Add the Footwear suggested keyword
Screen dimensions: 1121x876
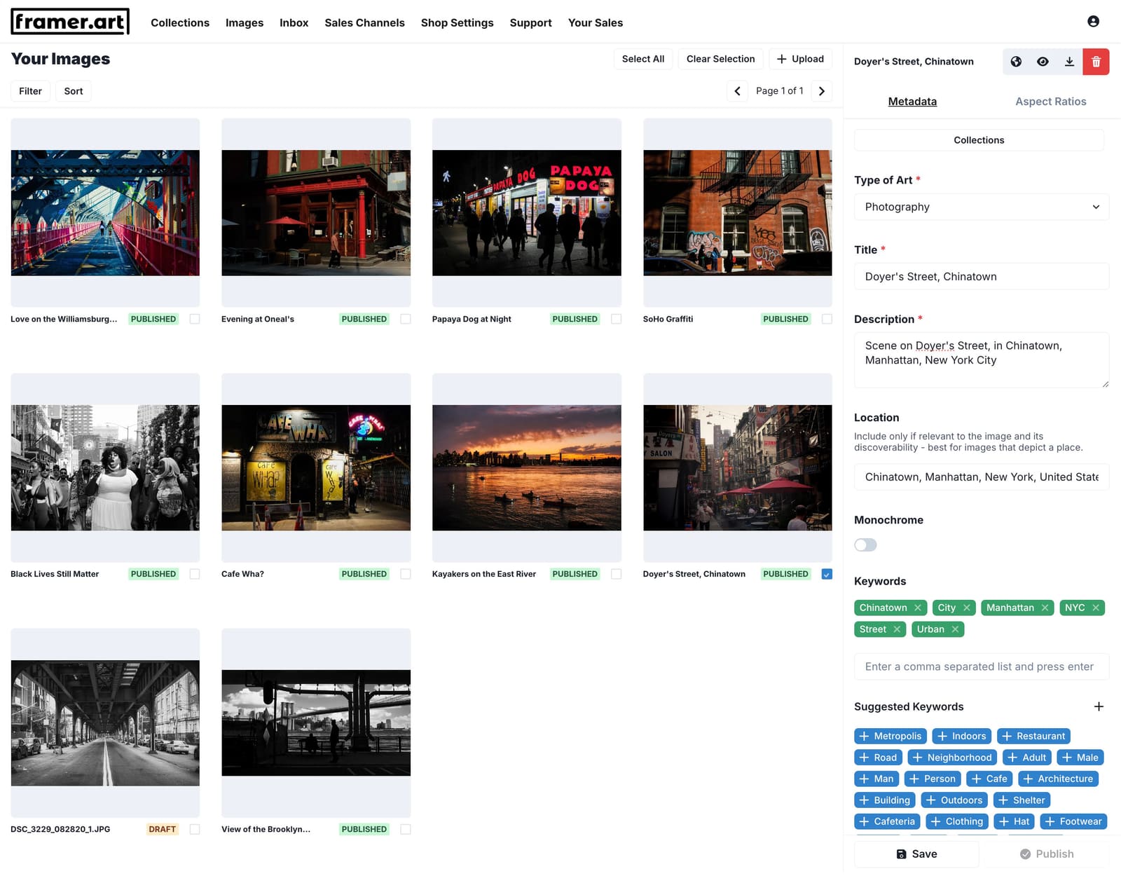coord(1073,821)
